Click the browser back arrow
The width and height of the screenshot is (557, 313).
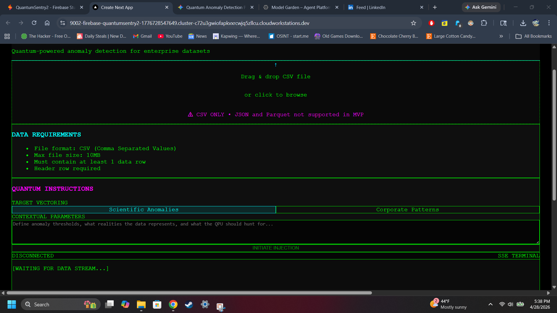pos(8,23)
